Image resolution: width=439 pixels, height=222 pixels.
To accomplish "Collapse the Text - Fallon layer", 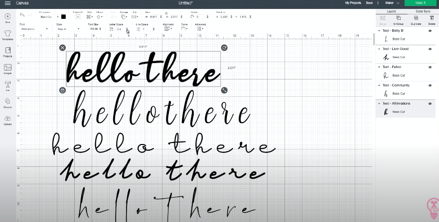I will coord(379,67).
